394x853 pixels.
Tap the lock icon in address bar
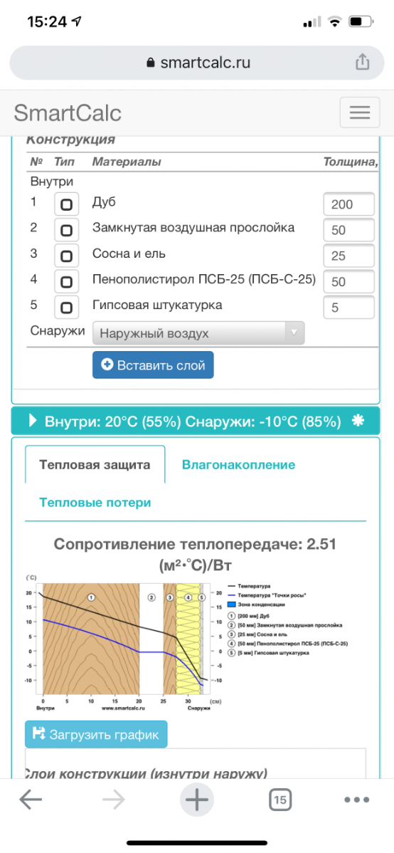[151, 63]
